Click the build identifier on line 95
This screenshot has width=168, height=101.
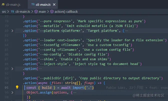point(47,88)
